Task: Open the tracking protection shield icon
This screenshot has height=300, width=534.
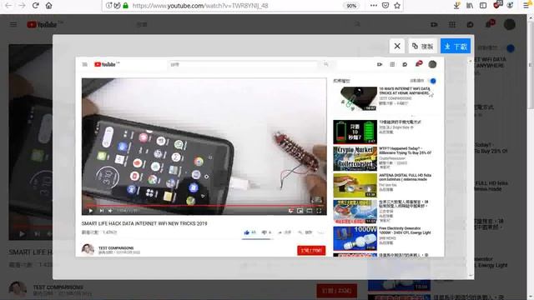Action: pyautogui.click(x=117, y=6)
